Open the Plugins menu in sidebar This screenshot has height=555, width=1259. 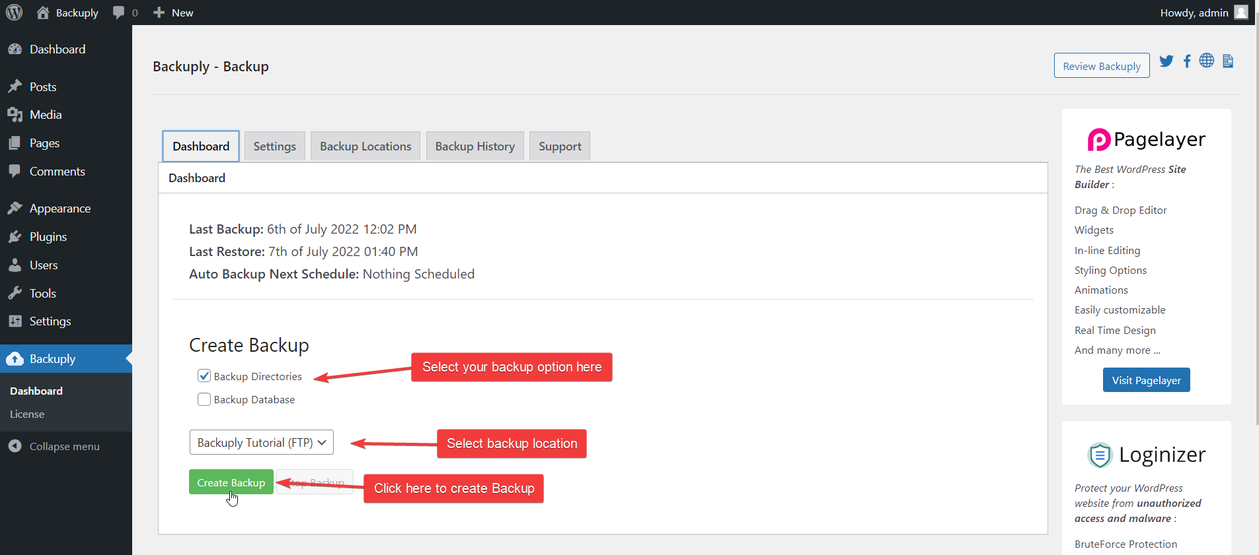(48, 237)
